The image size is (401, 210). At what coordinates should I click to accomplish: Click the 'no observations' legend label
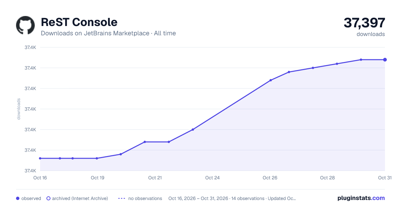pyautogui.click(x=145, y=198)
